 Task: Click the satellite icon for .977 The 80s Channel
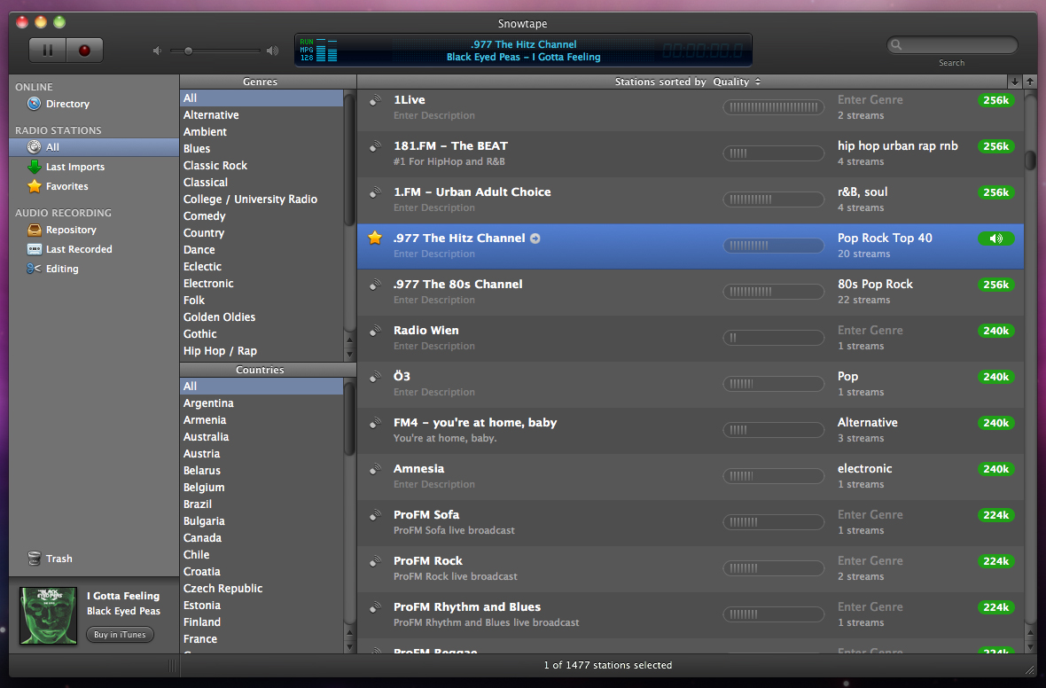[x=375, y=285]
